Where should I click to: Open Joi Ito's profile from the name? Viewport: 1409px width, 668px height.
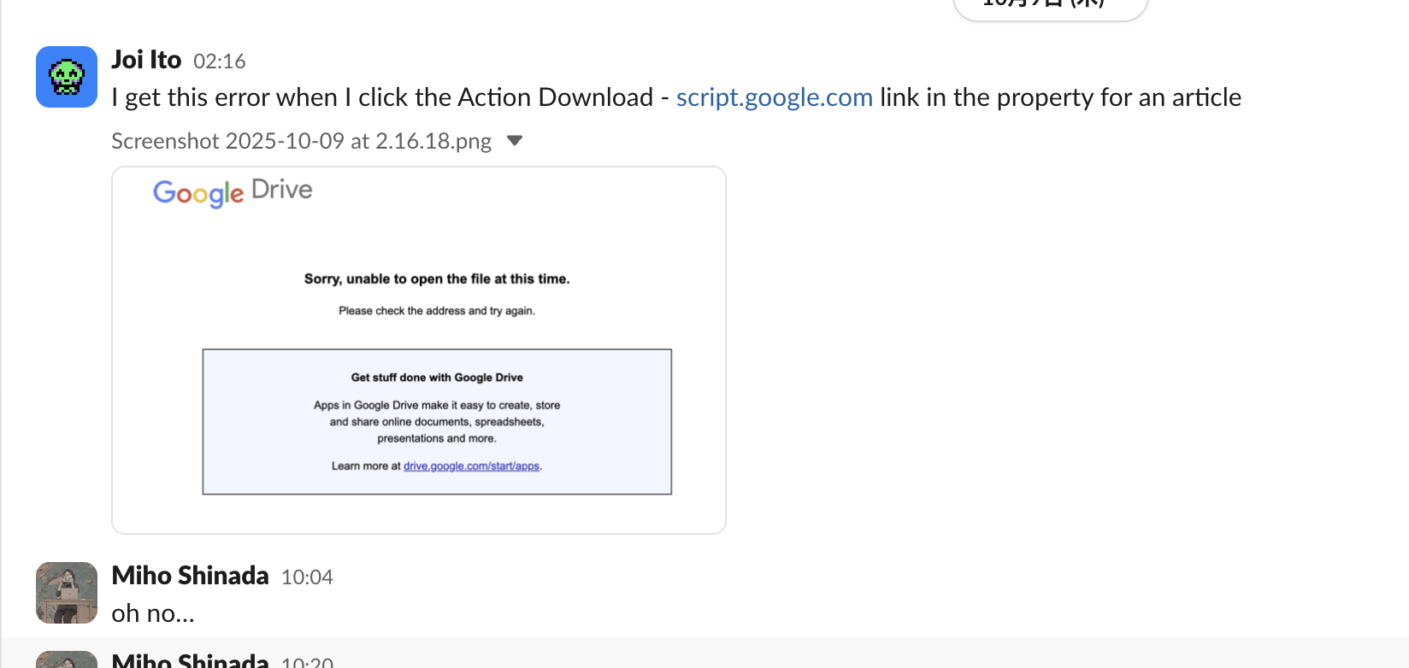click(146, 60)
